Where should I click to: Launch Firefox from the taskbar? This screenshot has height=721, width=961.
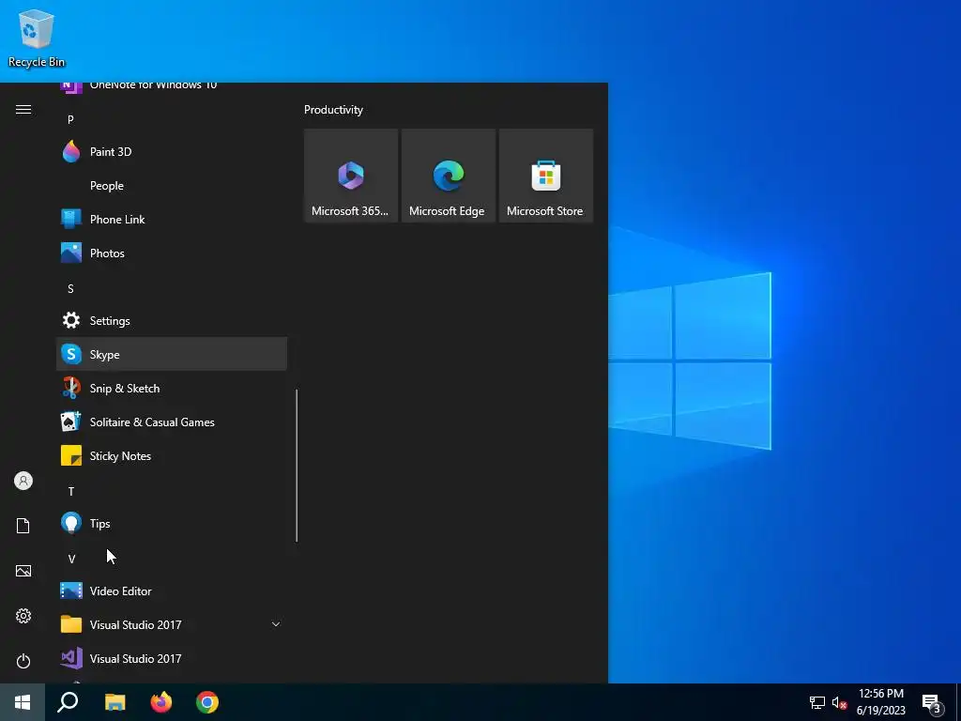(161, 702)
